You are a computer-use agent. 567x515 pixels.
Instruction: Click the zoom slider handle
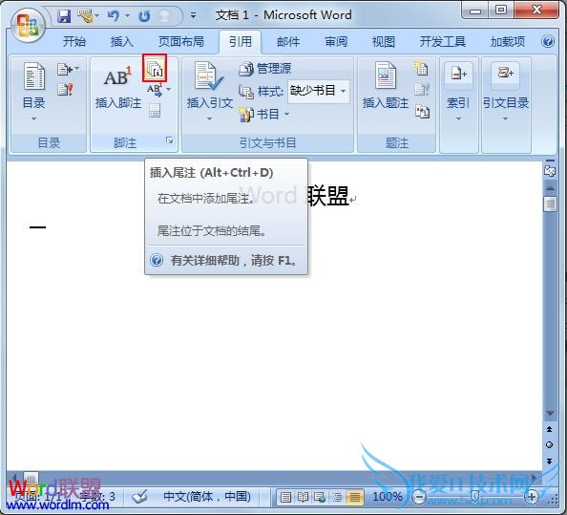click(474, 496)
